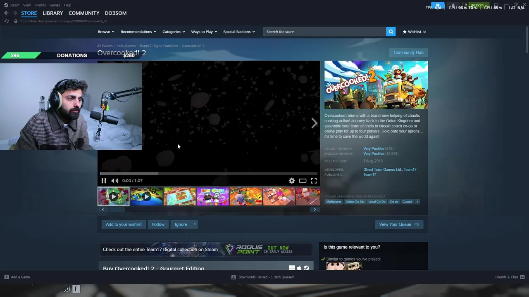The height and width of the screenshot is (297, 529).
Task: Open the Steam menu beside the Steam logo
Action: [x=14, y=5]
